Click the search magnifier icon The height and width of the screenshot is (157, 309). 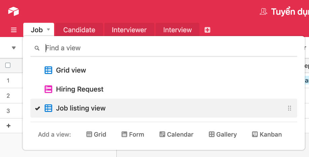pyautogui.click(x=37, y=48)
